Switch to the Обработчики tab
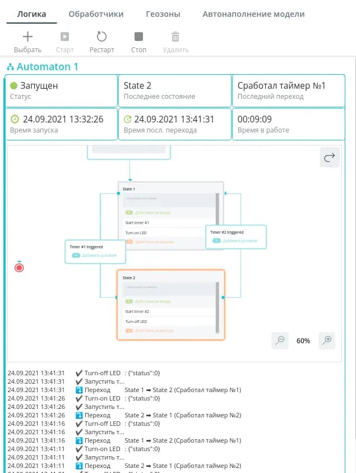 coord(96,14)
